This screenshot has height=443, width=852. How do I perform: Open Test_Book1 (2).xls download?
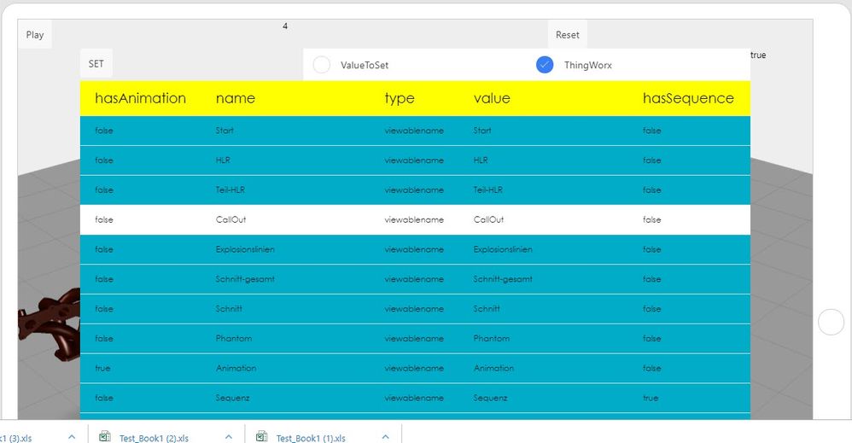click(154, 438)
